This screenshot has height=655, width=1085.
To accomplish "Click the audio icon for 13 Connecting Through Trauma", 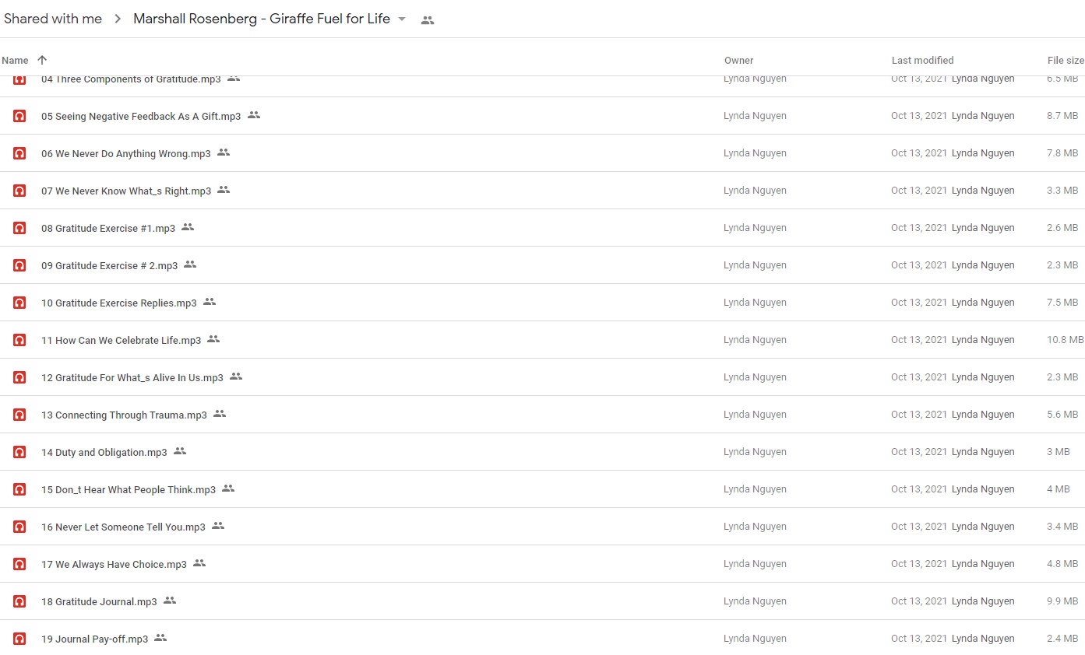I will pyautogui.click(x=19, y=415).
